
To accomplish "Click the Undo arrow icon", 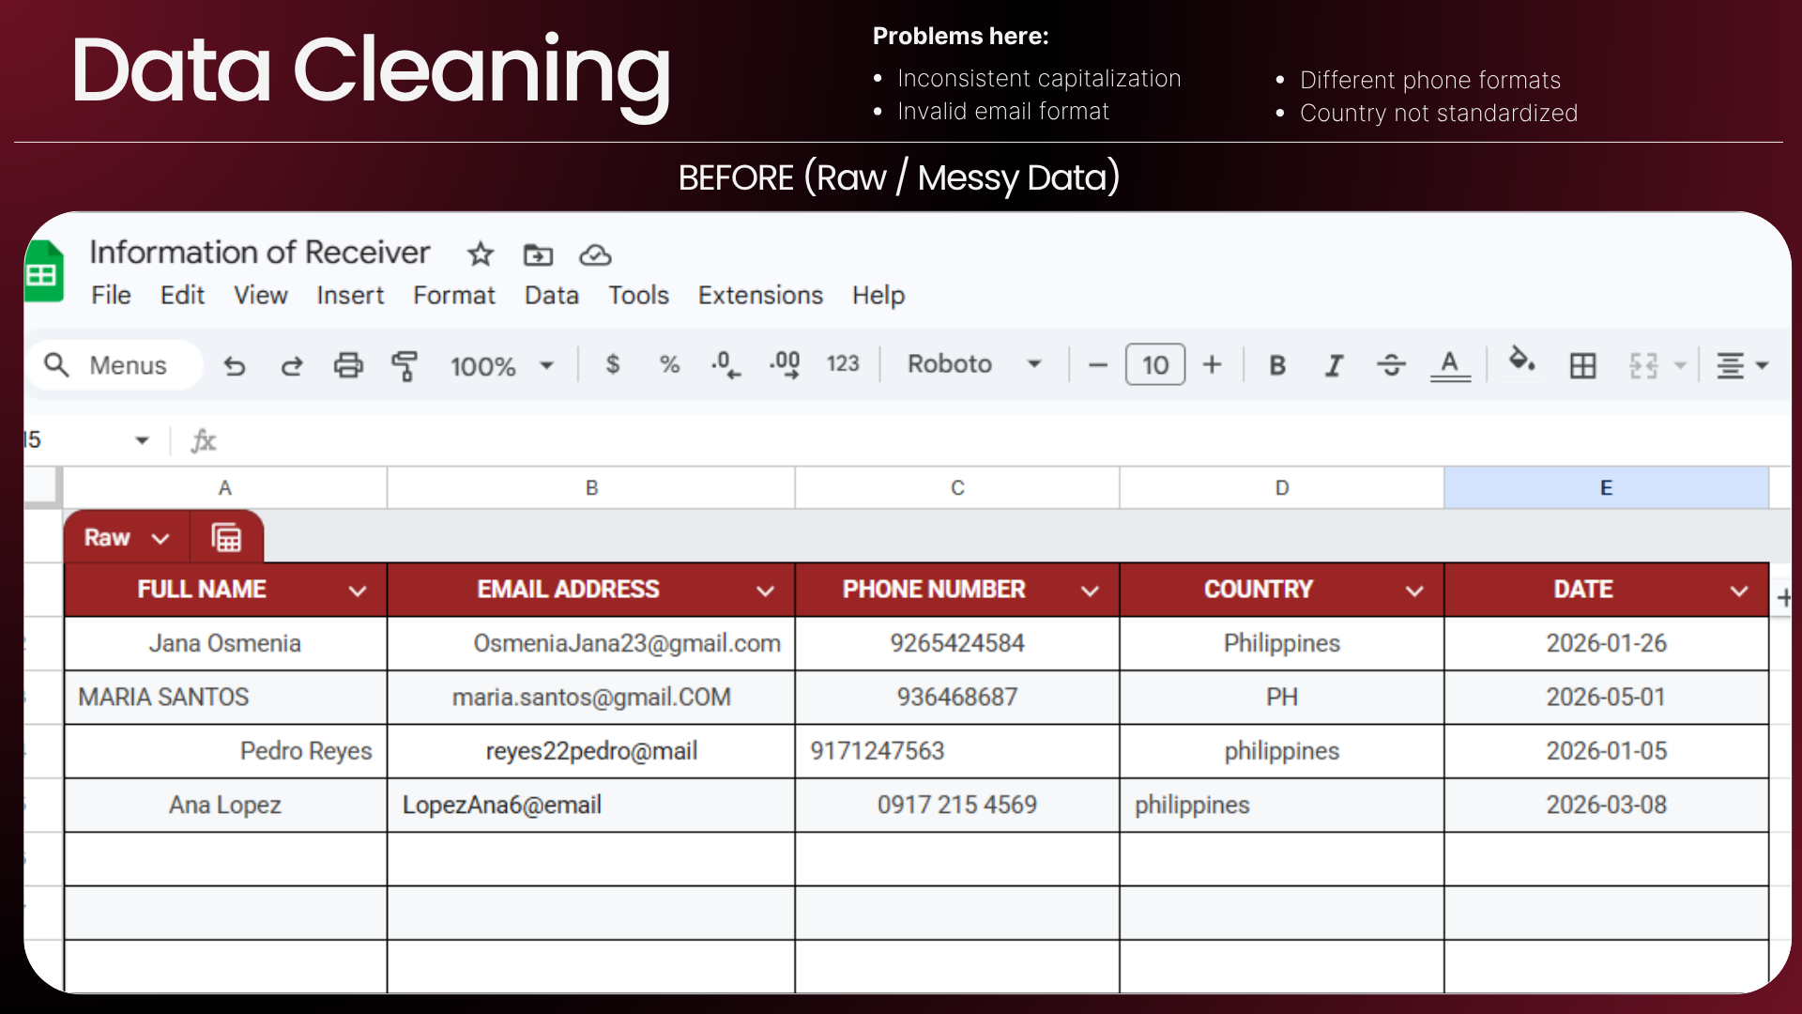I will point(235,366).
